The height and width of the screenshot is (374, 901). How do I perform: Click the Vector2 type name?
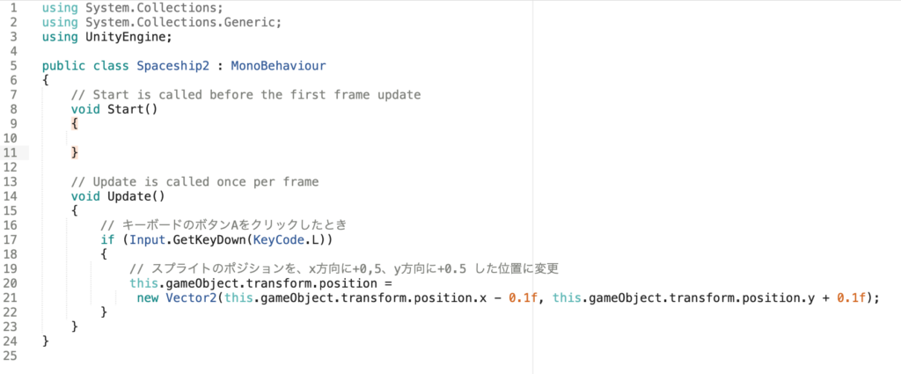(191, 297)
